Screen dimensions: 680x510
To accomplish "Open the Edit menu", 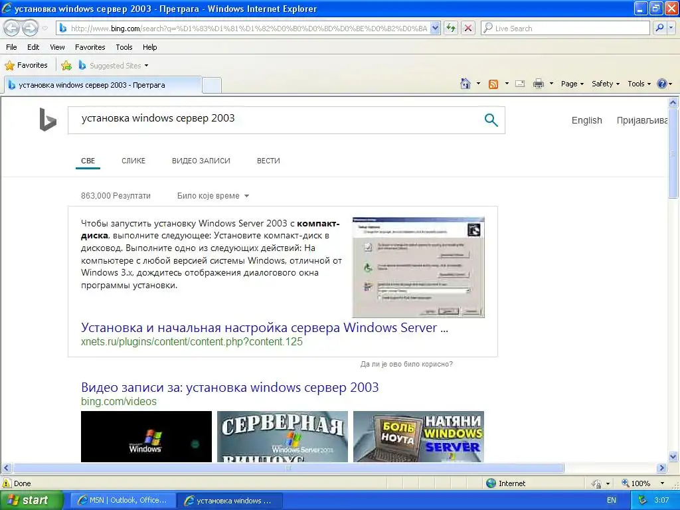I will point(33,47).
